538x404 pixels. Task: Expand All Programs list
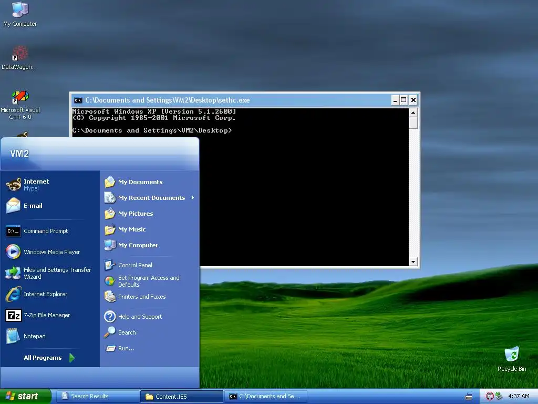coord(49,358)
